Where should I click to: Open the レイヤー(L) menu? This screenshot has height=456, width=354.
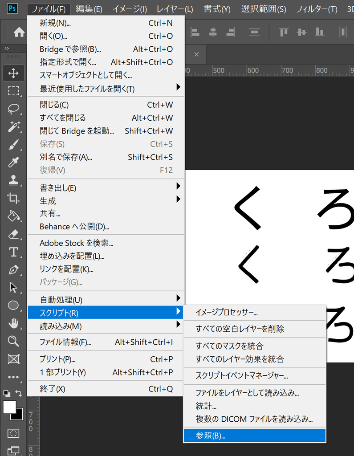coord(175,9)
